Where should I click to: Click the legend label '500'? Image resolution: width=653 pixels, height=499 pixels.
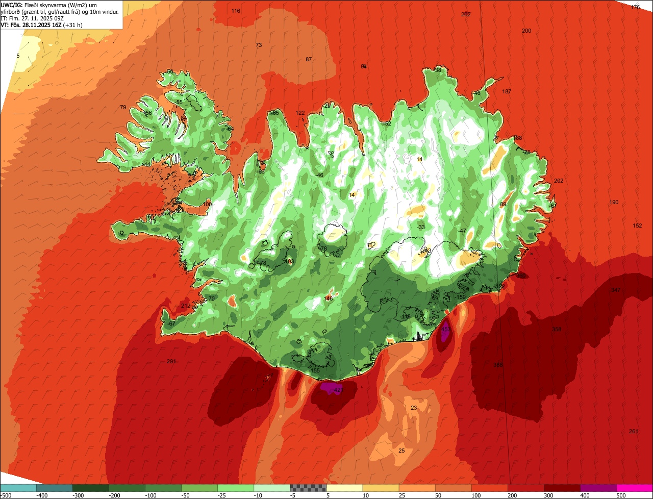(x=621, y=495)
